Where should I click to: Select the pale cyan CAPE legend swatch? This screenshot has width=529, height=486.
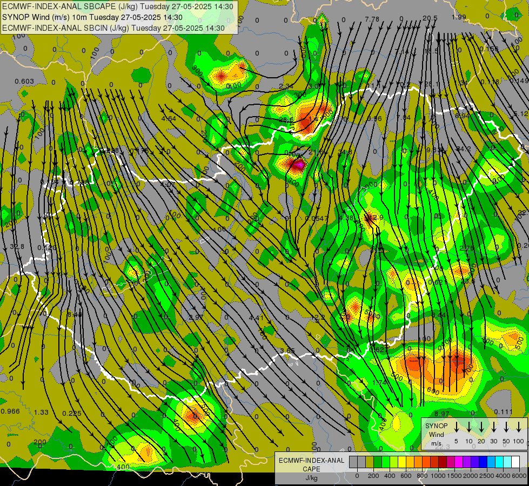tap(508, 462)
